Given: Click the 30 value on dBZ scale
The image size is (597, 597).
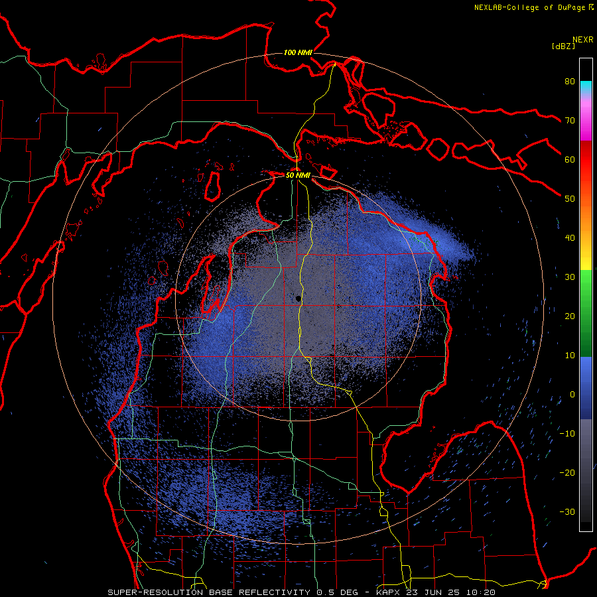Looking at the screenshot, I should pyautogui.click(x=570, y=277).
